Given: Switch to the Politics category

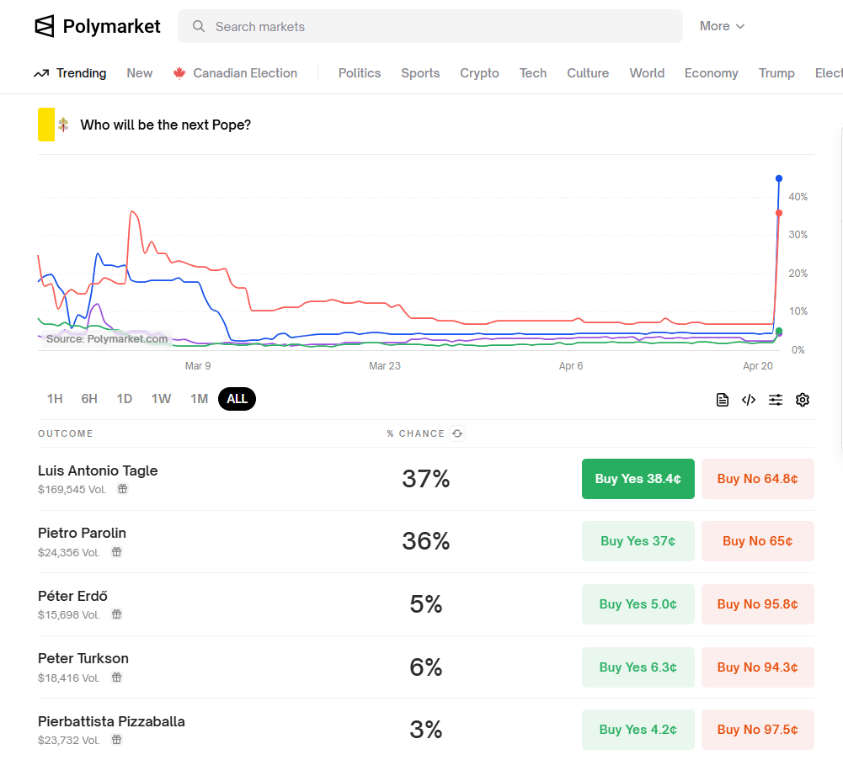Looking at the screenshot, I should 360,73.
